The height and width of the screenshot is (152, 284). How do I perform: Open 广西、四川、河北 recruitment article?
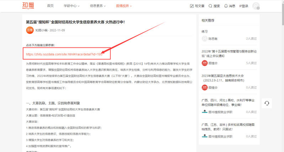click(x=228, y=102)
